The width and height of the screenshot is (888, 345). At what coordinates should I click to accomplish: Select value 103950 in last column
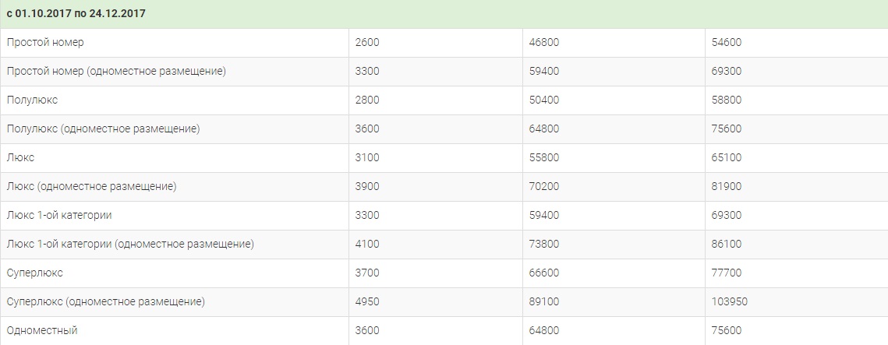(730, 302)
